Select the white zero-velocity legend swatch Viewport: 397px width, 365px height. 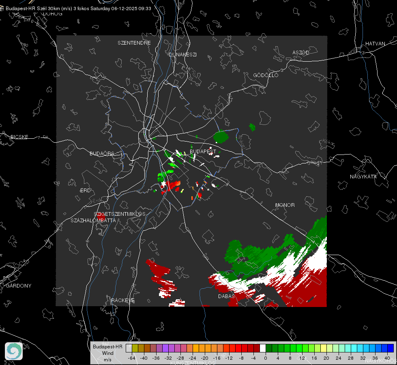pos(262,348)
